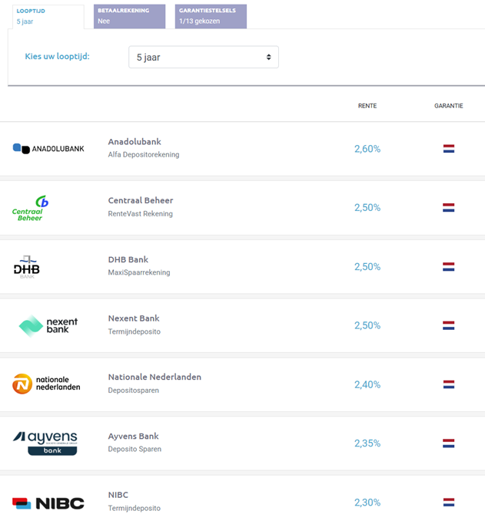
Task: Click the Garantie column header
Action: pyautogui.click(x=448, y=106)
